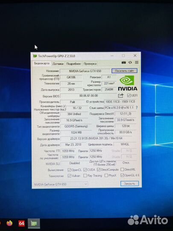
Task: Click the Resizable BAR value Откл.
Action: (x=126, y=163)
